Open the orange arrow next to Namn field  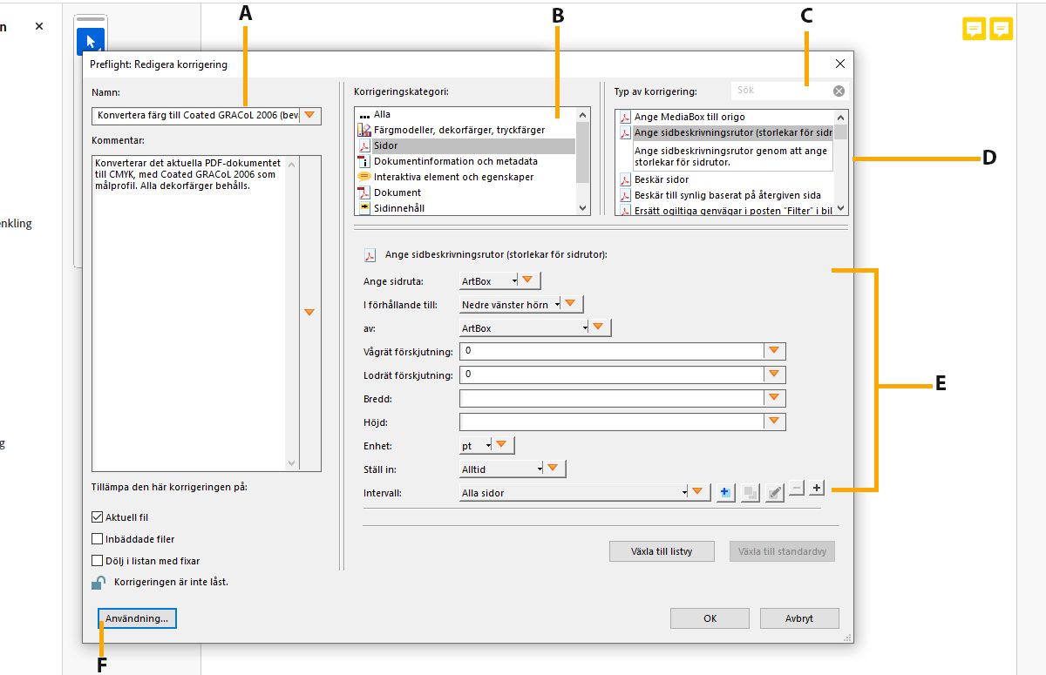(x=309, y=115)
